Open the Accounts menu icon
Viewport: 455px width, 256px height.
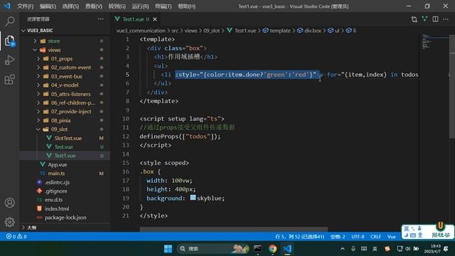coord(10,203)
